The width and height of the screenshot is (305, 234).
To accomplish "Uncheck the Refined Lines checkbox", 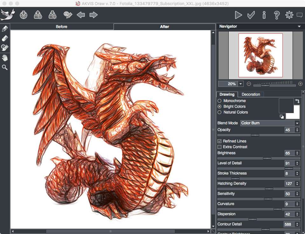I will tap(219, 141).
